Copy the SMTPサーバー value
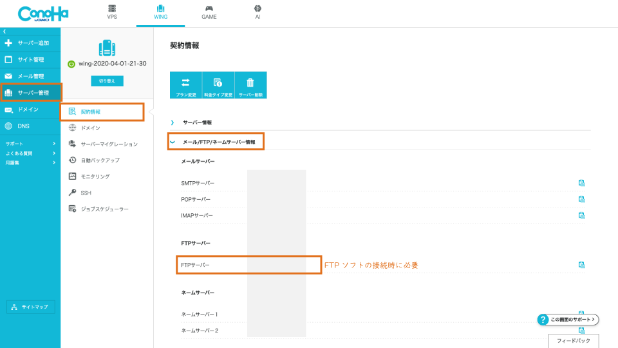Image resolution: width=618 pixels, height=348 pixels. (x=581, y=183)
